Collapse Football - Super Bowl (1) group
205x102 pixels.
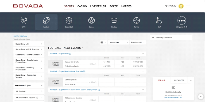click(x=143, y=54)
